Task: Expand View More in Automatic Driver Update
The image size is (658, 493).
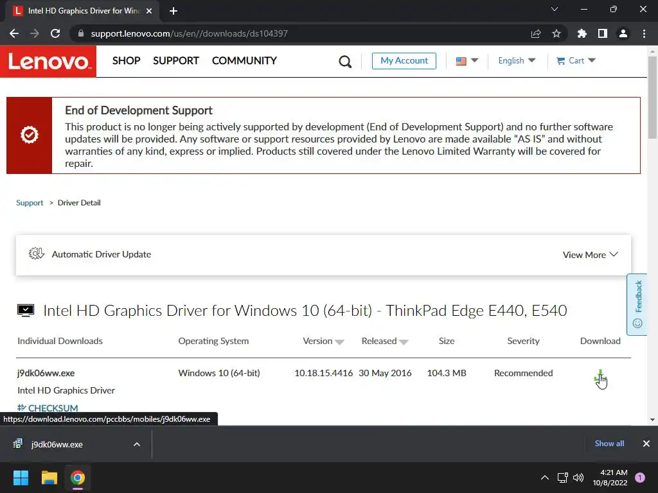Action: pyautogui.click(x=590, y=255)
